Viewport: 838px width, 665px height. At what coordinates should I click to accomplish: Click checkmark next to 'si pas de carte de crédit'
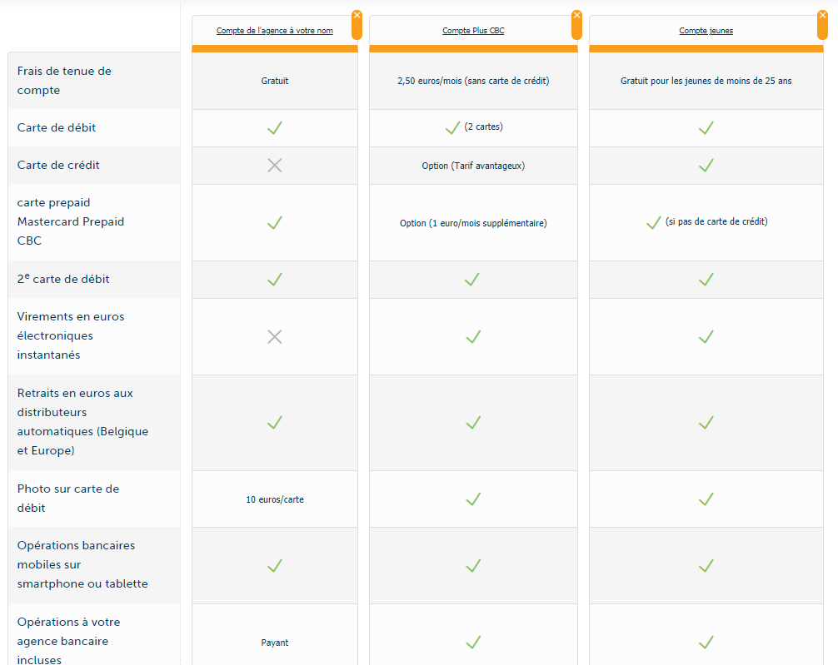[654, 223]
